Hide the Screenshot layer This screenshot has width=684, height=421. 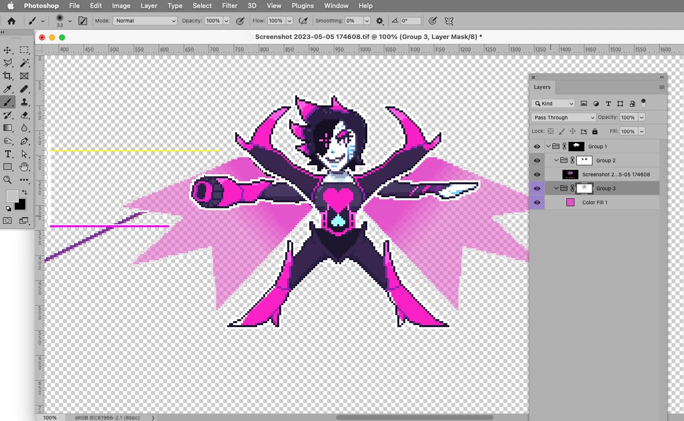[537, 174]
